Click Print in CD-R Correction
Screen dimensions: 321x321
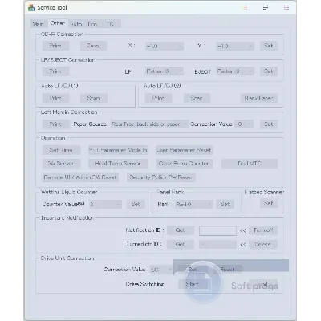55,46
